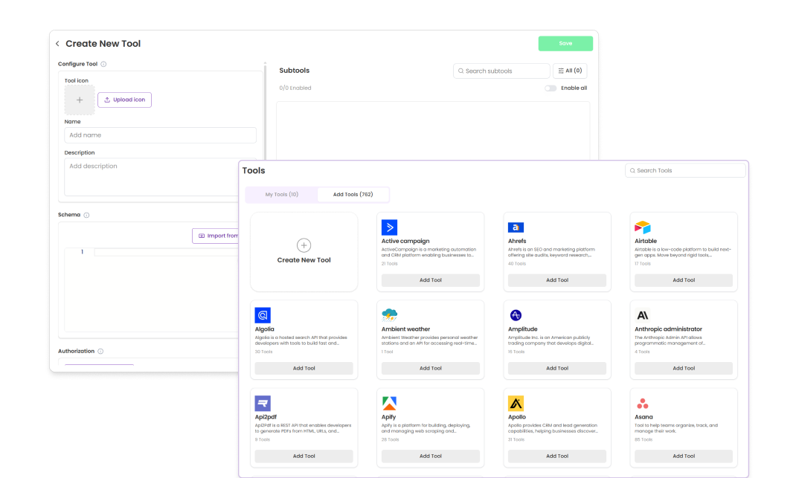The image size is (796, 478).
Task: Add the Anthropic administrator tool
Action: tap(684, 369)
